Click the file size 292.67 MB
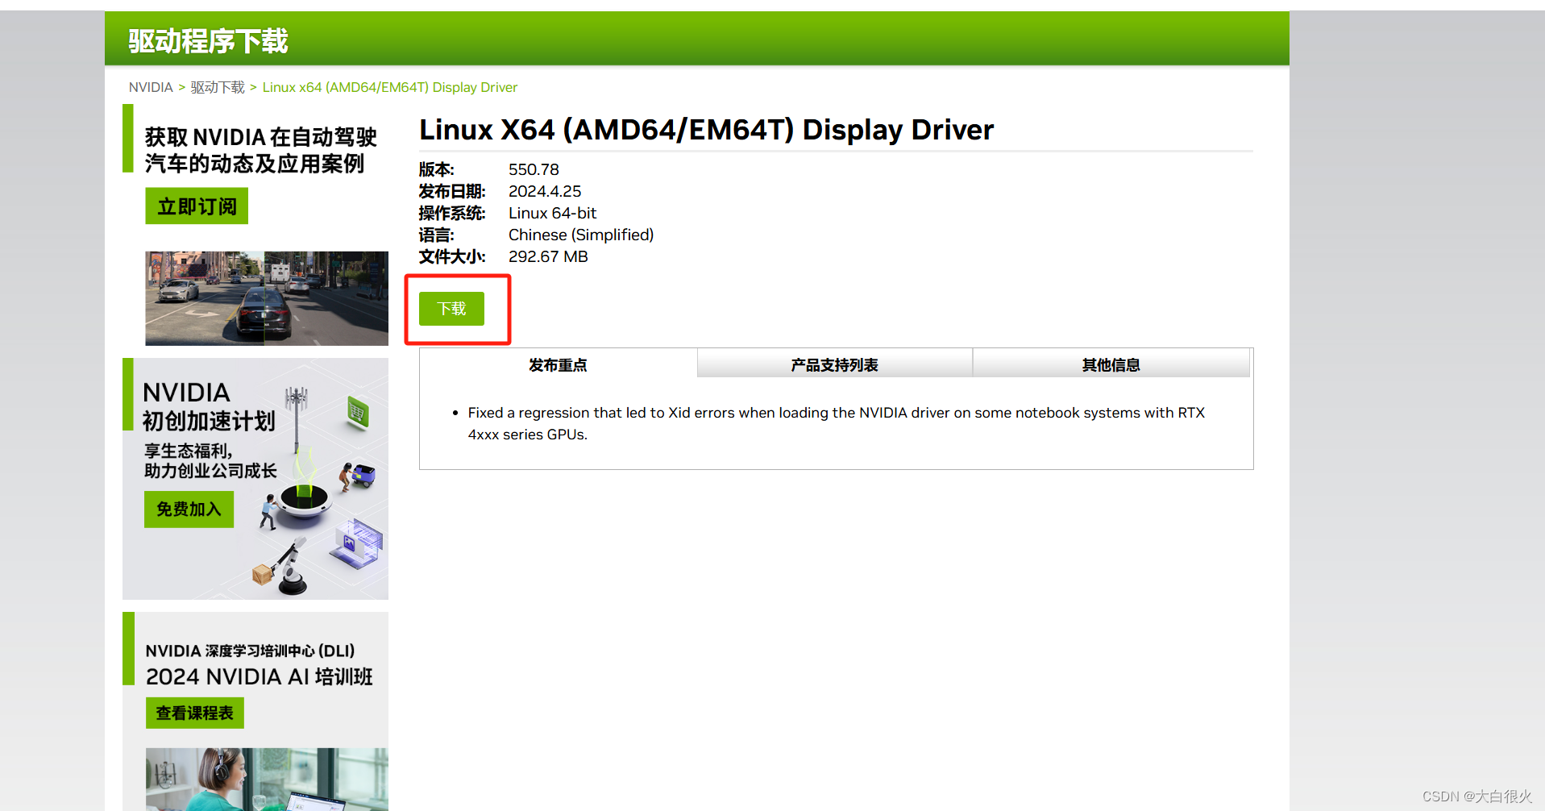This screenshot has width=1545, height=811. click(548, 256)
